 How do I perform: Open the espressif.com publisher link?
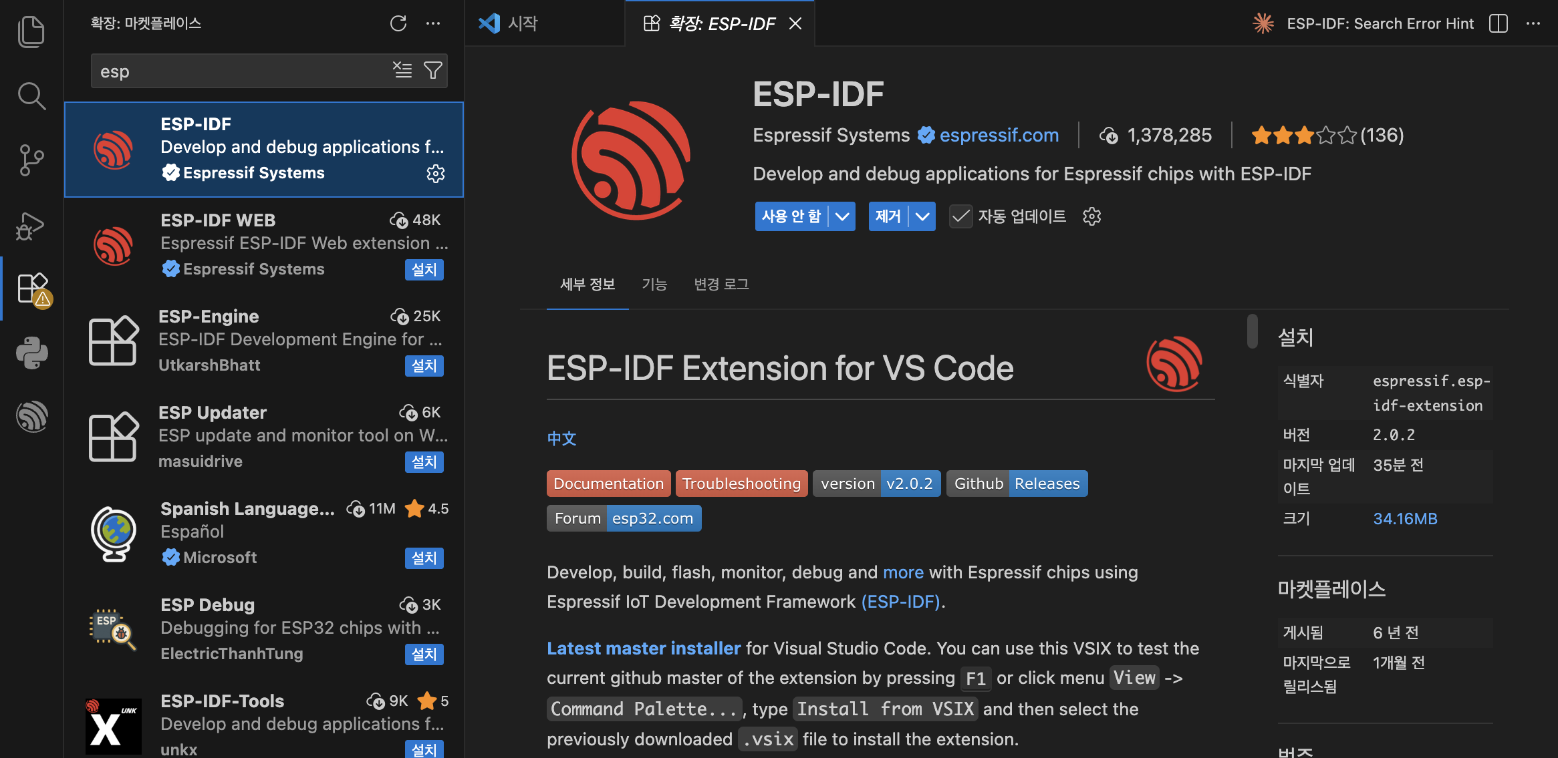999,136
